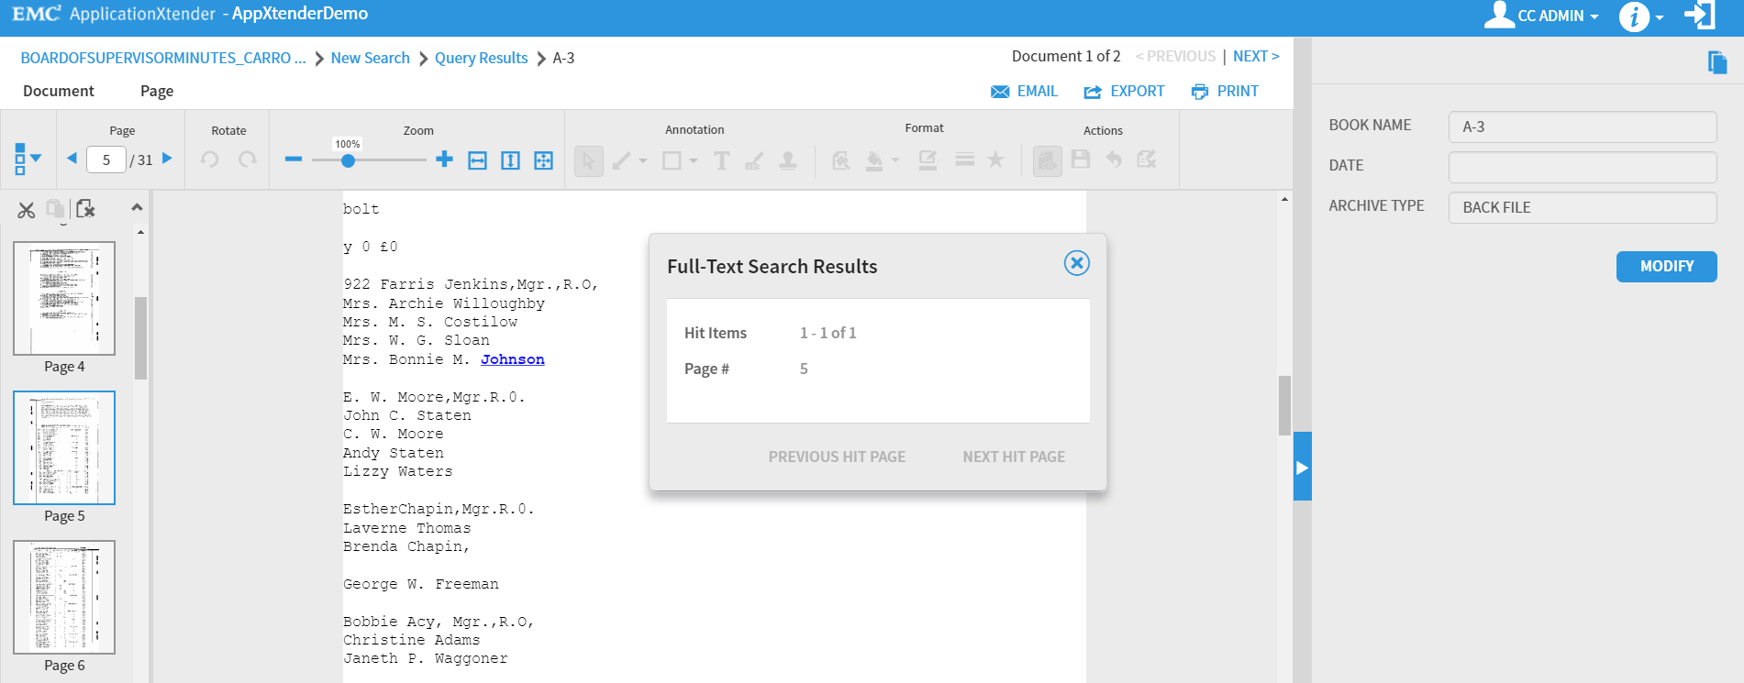Print the document
The width and height of the screenshot is (1744, 683).
(1225, 91)
